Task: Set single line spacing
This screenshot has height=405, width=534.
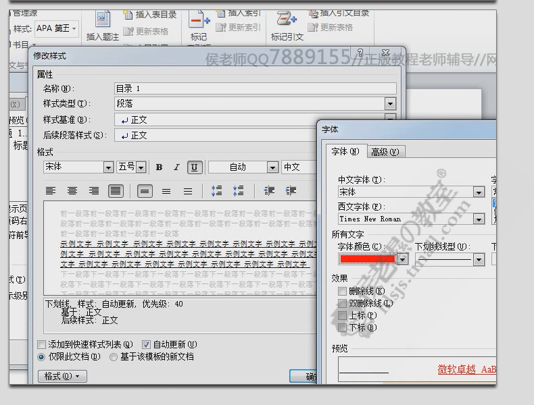Action: coord(145,191)
